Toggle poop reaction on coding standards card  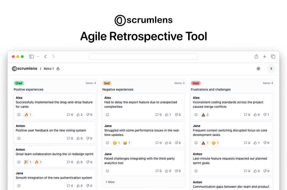pyautogui.click(x=205, y=115)
